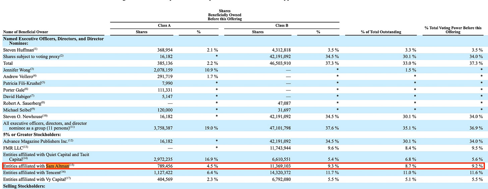Viewport: 488px width, 189px height.
Task: Click the 'Total' row label
Action: 8,63
